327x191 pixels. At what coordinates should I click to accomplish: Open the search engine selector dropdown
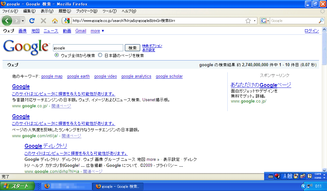pyautogui.click(x=265, y=21)
